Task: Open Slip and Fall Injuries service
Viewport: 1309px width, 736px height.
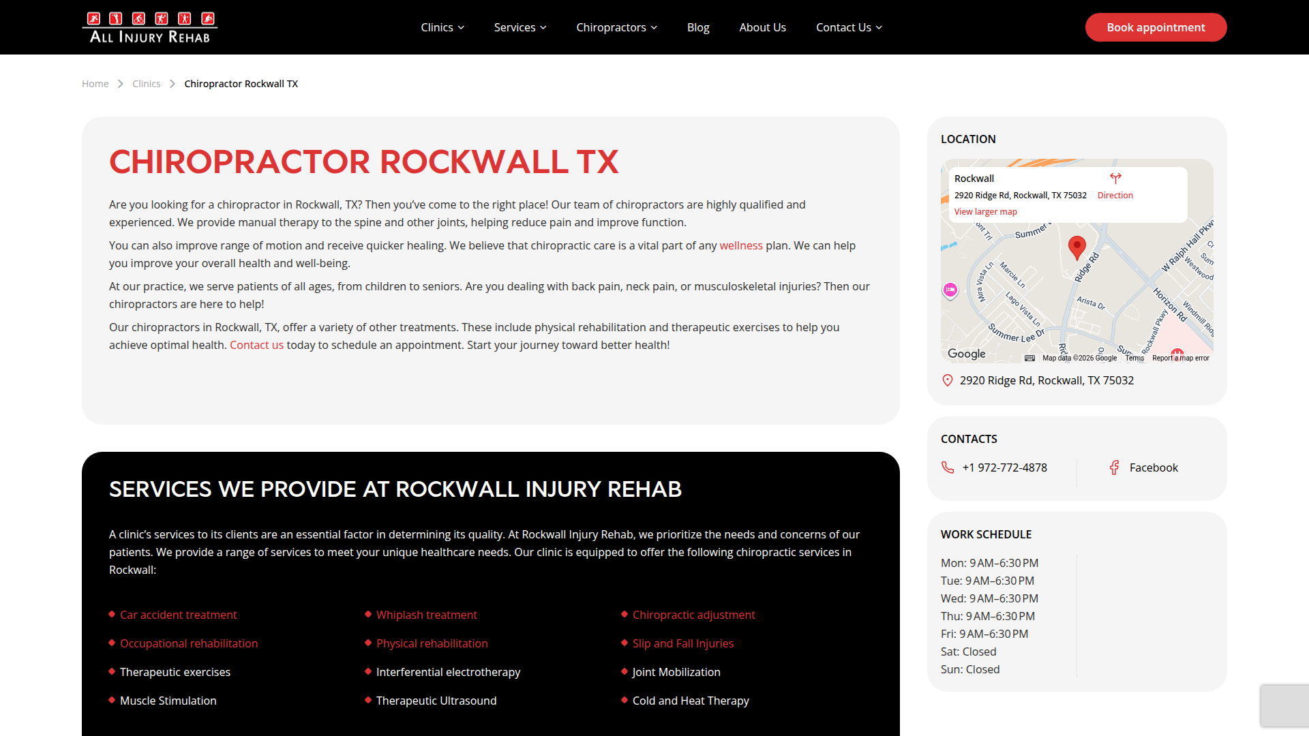Action: [683, 643]
